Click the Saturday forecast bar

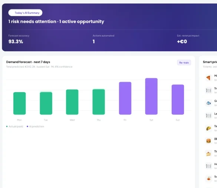coord(151,96)
